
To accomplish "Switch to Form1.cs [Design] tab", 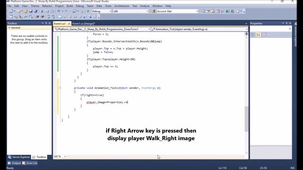I will coord(84,24).
